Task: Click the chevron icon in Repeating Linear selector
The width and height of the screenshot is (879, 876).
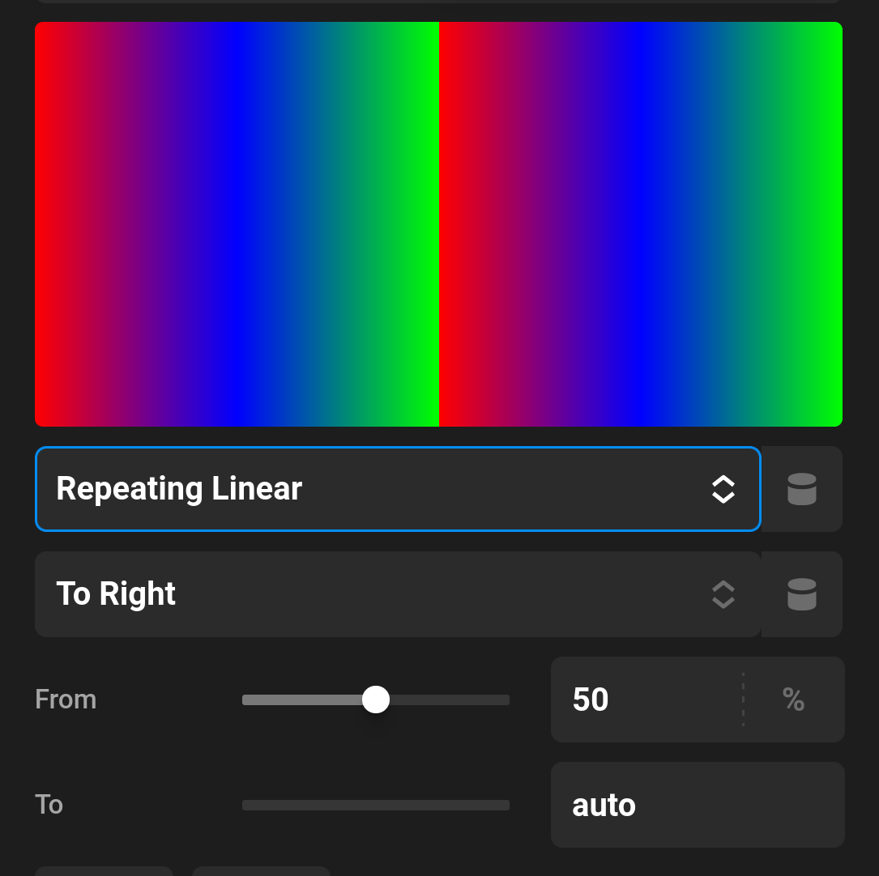Action: 723,489
